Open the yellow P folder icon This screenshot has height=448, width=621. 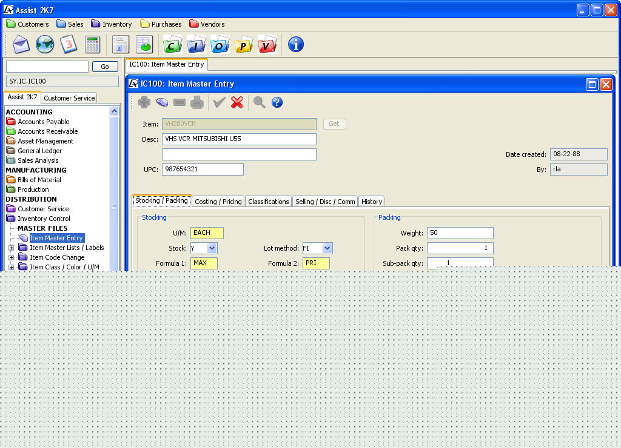(244, 44)
